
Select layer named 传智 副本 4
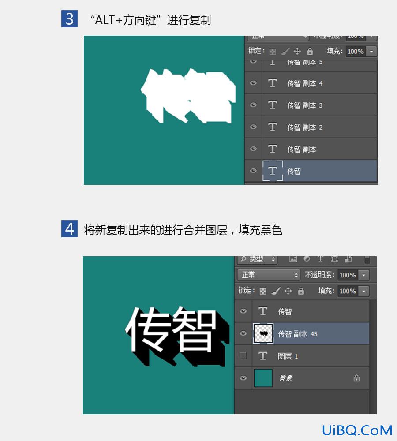[x=305, y=83]
